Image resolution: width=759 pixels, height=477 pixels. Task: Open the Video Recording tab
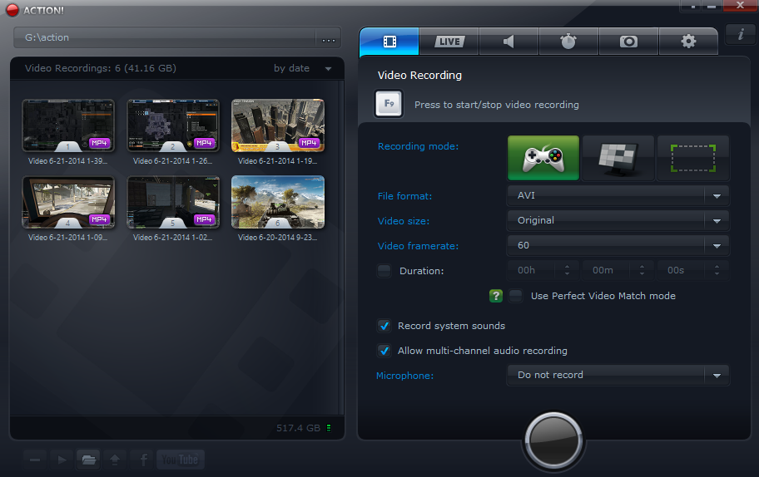coord(389,42)
